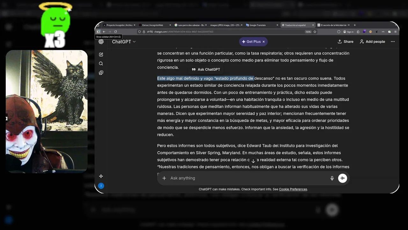Reload the page with refresh icon

pos(115,32)
